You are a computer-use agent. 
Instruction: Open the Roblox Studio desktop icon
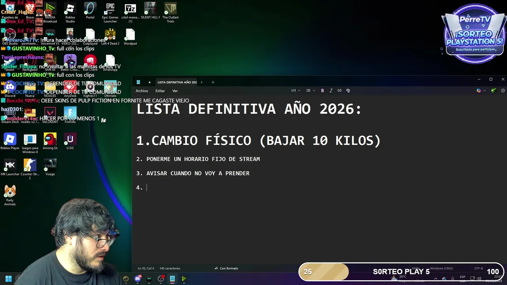(70, 13)
